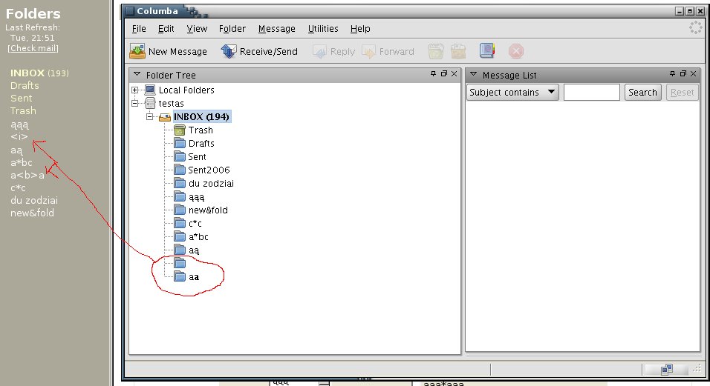The height and width of the screenshot is (386, 710).
Task: Click the message search text field
Action: tap(591, 93)
